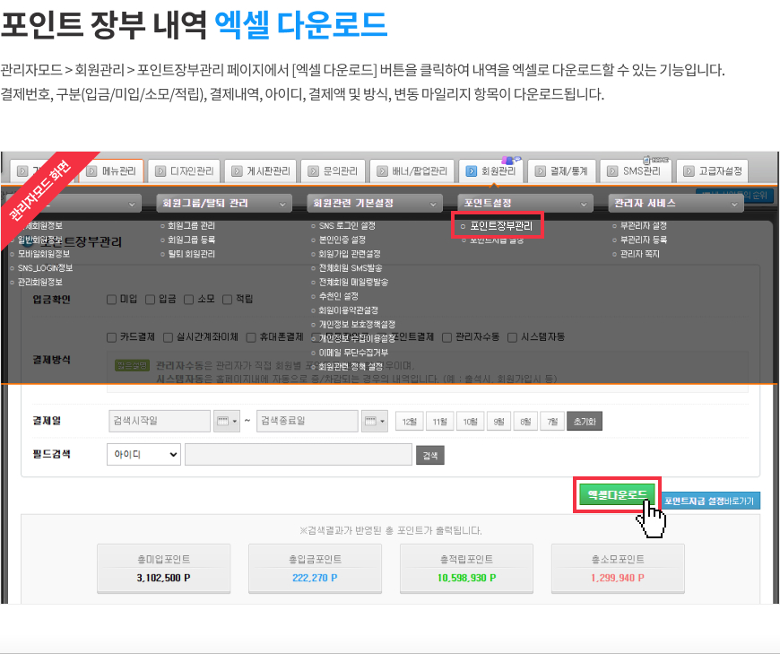Click the 222,270 P total value
Viewport: 780px width, 654px height.
pyautogui.click(x=315, y=578)
